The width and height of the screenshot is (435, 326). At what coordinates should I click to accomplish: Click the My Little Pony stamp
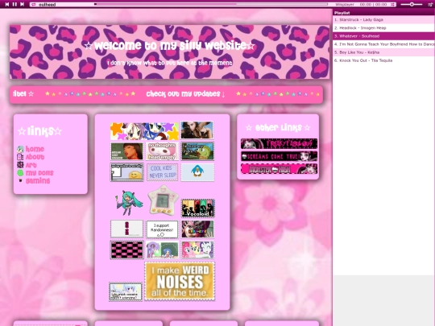coord(198,250)
